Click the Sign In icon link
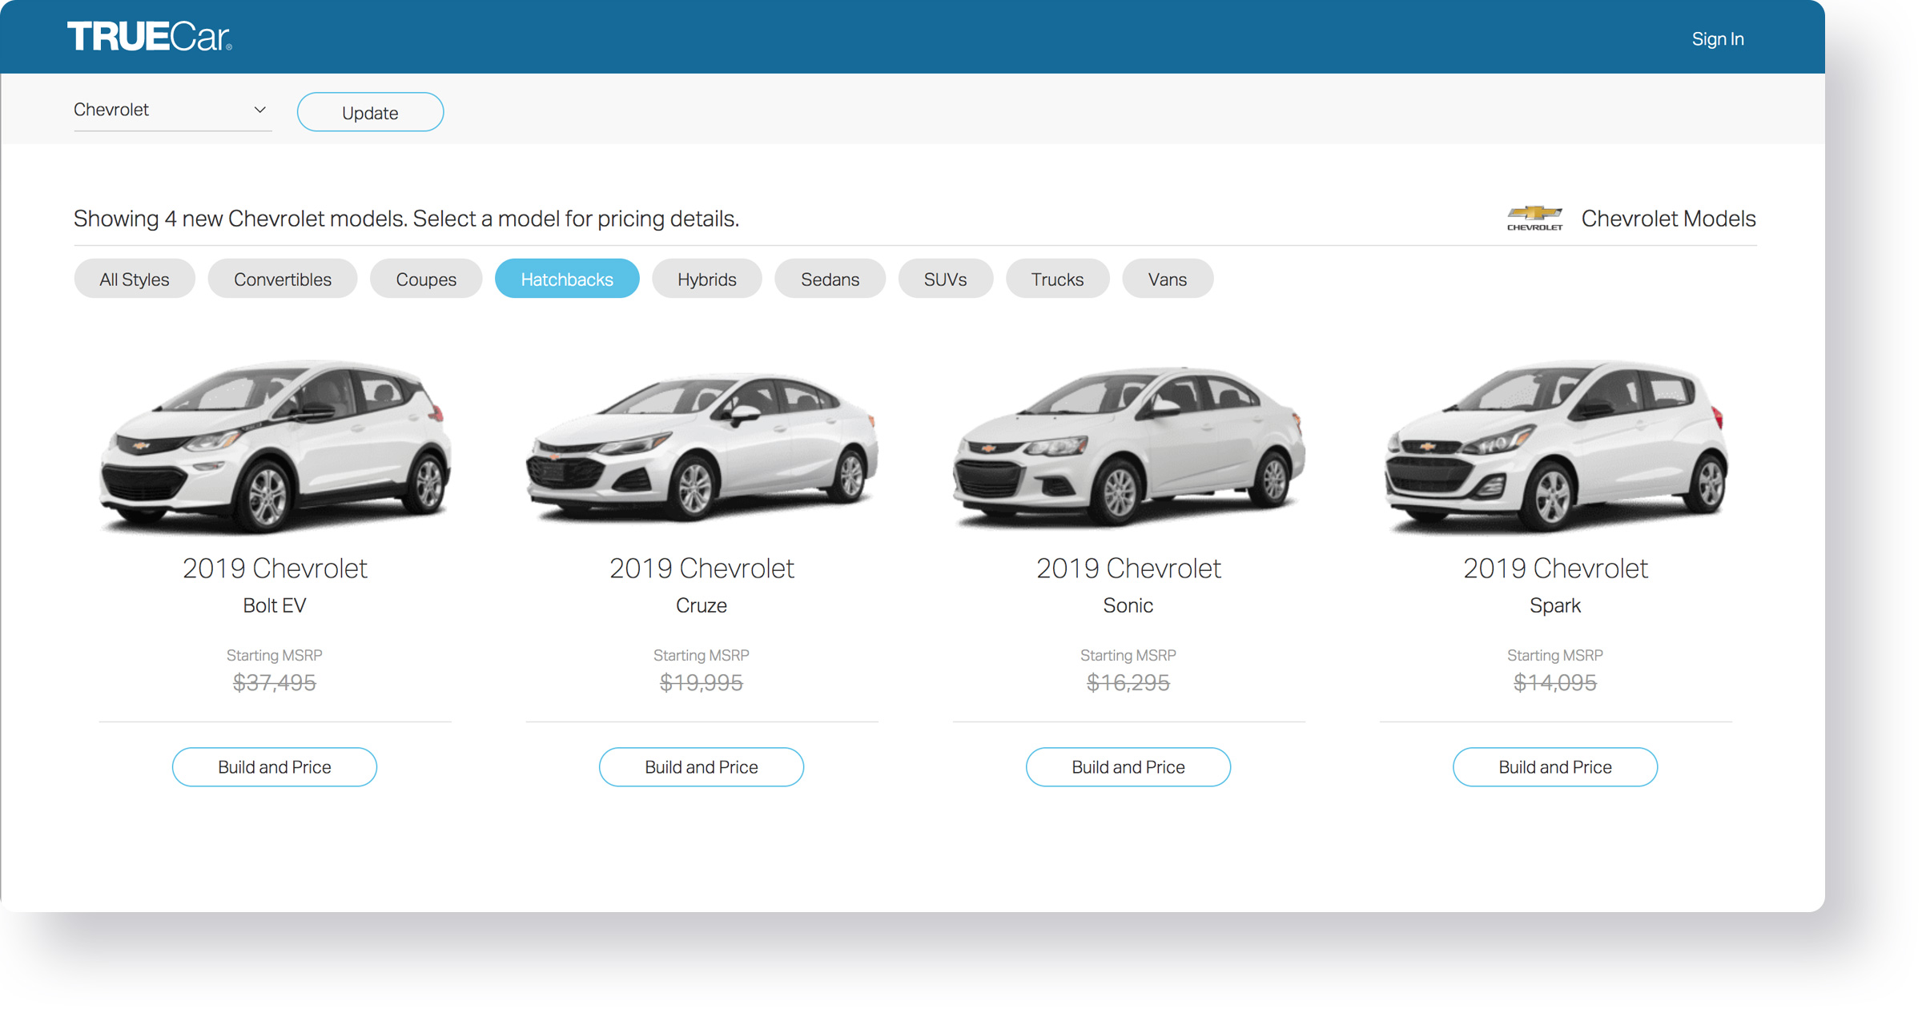Image resolution: width=1922 pixels, height=1009 pixels. (x=1717, y=38)
